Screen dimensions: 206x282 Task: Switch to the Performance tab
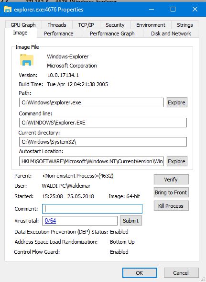click(59, 34)
